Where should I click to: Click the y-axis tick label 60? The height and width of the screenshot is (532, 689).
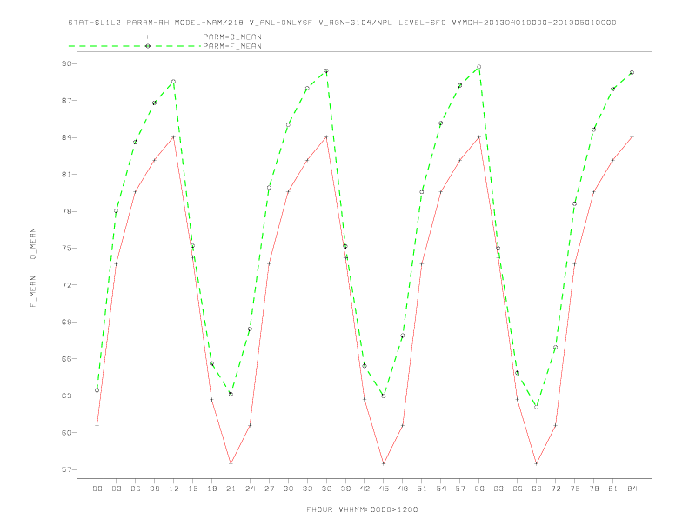point(66,432)
